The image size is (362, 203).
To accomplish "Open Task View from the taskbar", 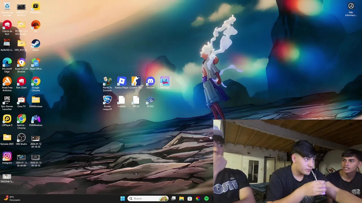I will [173, 198].
